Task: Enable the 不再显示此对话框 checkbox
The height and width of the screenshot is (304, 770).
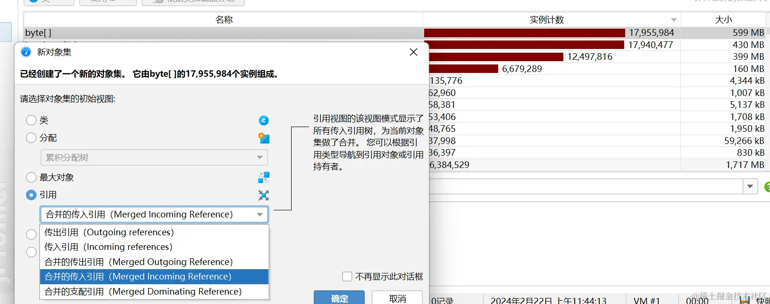Action: [x=347, y=277]
